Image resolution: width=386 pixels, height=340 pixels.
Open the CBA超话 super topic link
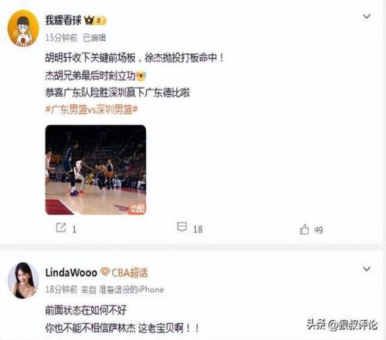[x=130, y=273]
